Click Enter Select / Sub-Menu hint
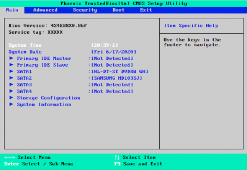The height and width of the screenshot is (170, 247). pos(38,164)
